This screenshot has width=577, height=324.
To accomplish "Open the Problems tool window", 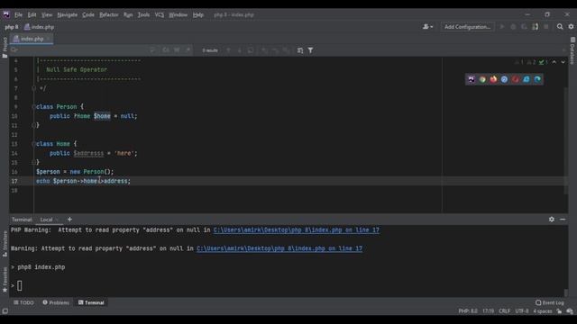I will [56, 302].
